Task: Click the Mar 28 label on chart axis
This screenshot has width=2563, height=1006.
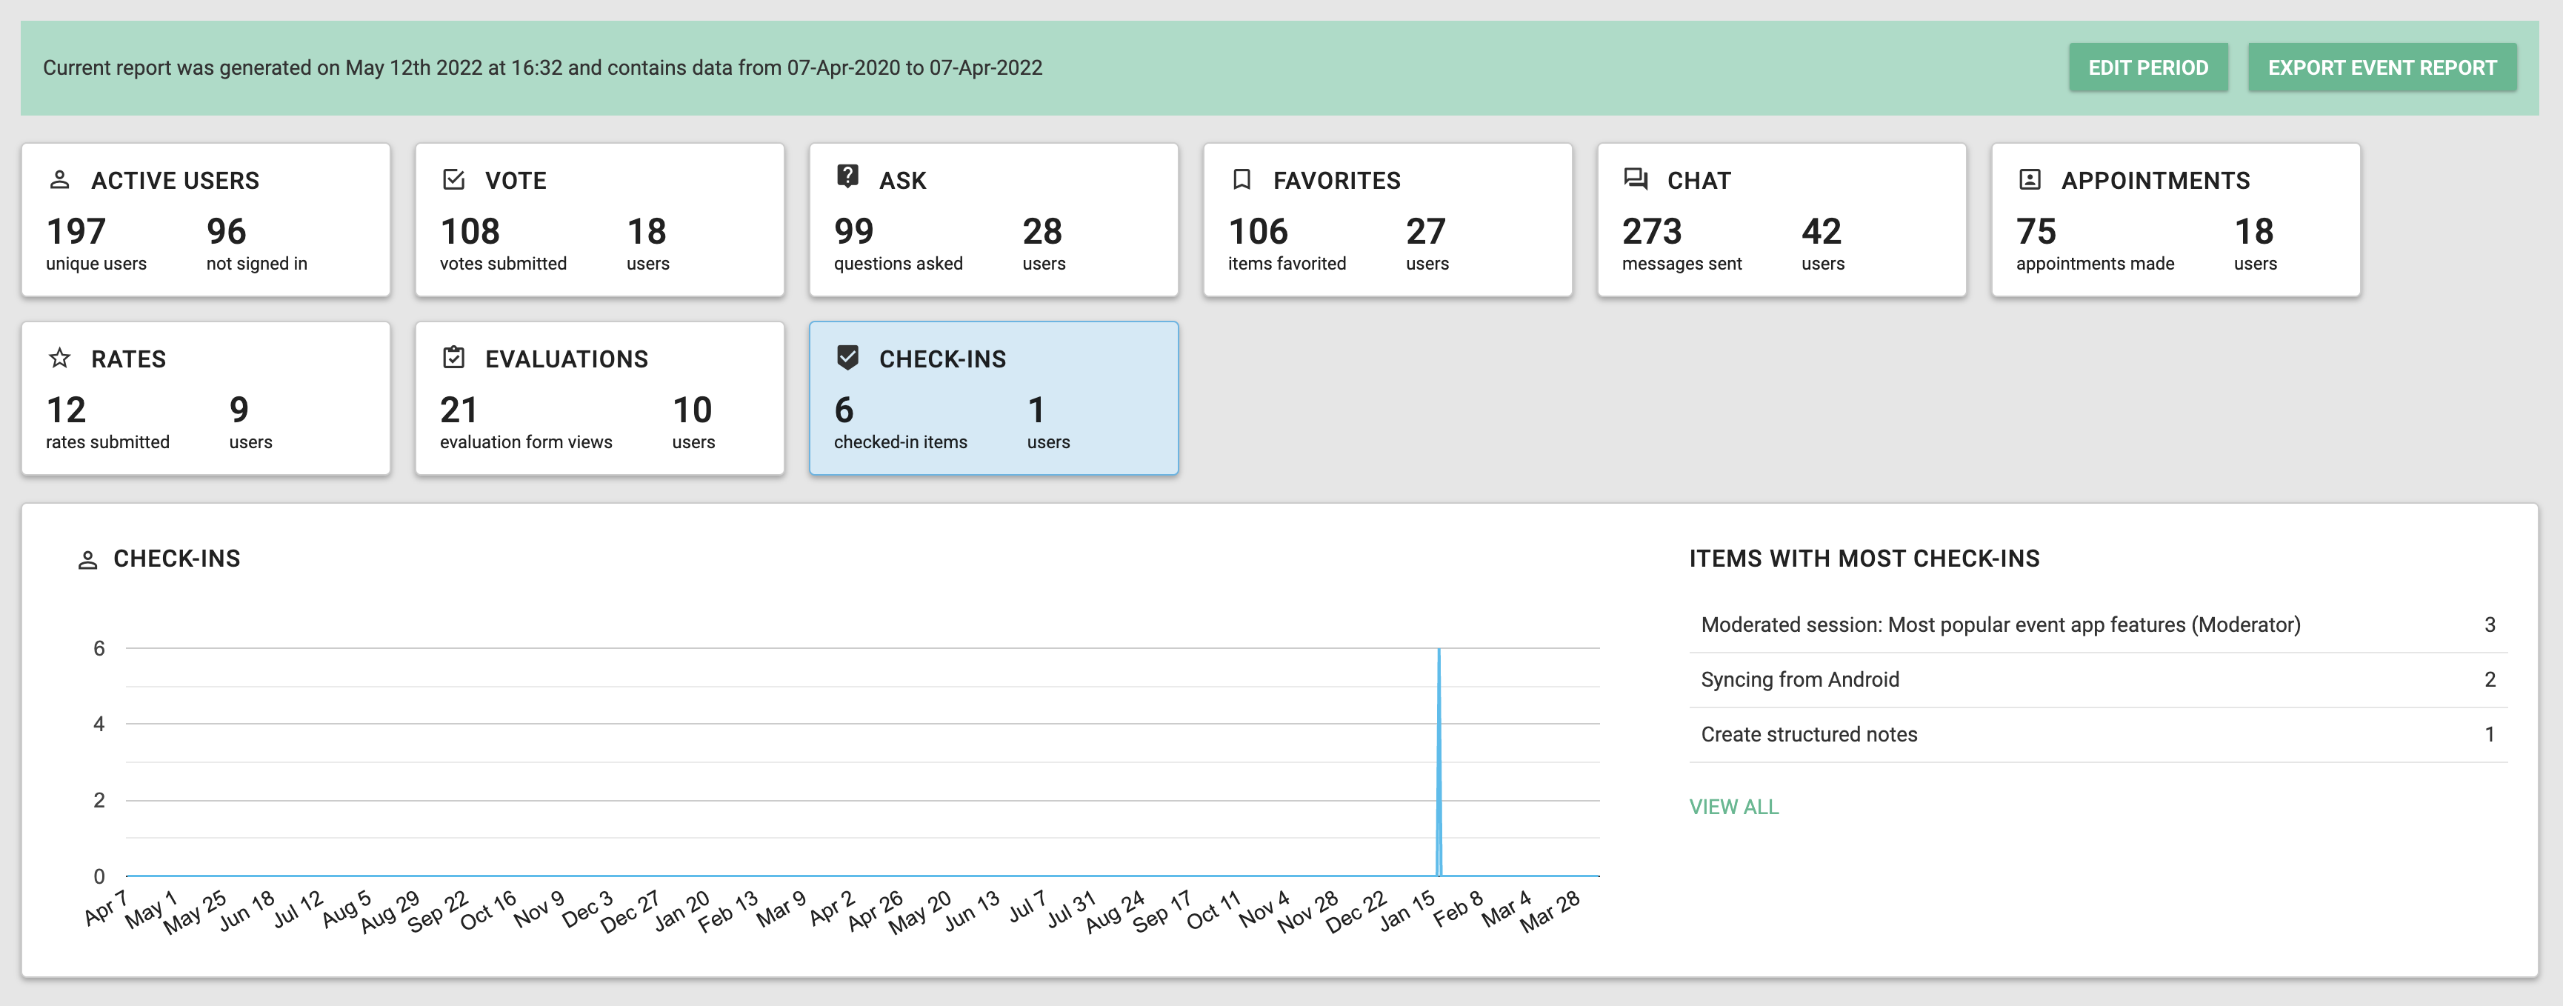Action: click(x=1549, y=910)
